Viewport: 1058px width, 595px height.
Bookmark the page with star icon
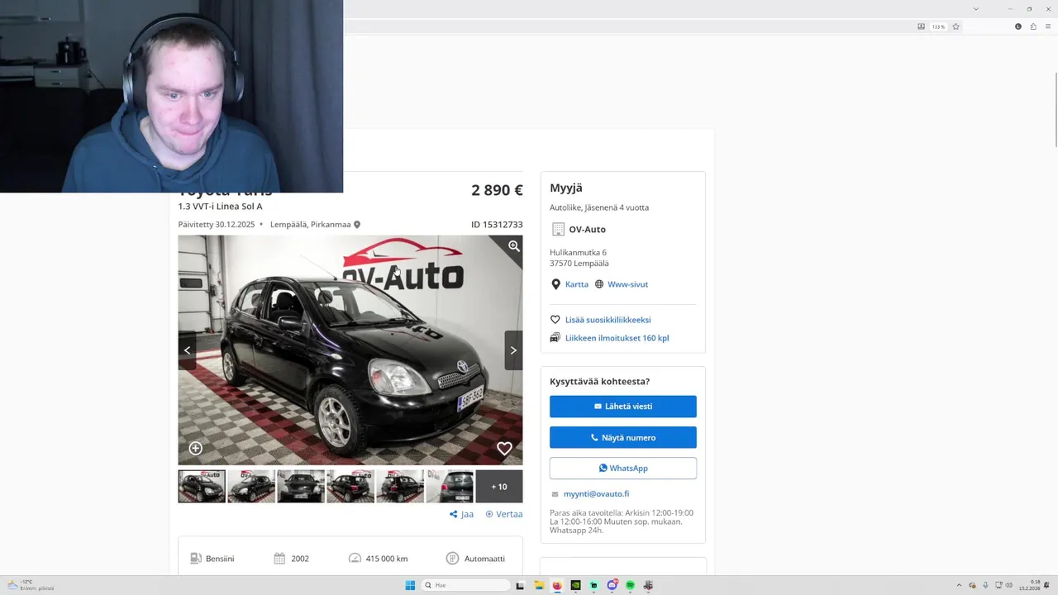click(956, 26)
